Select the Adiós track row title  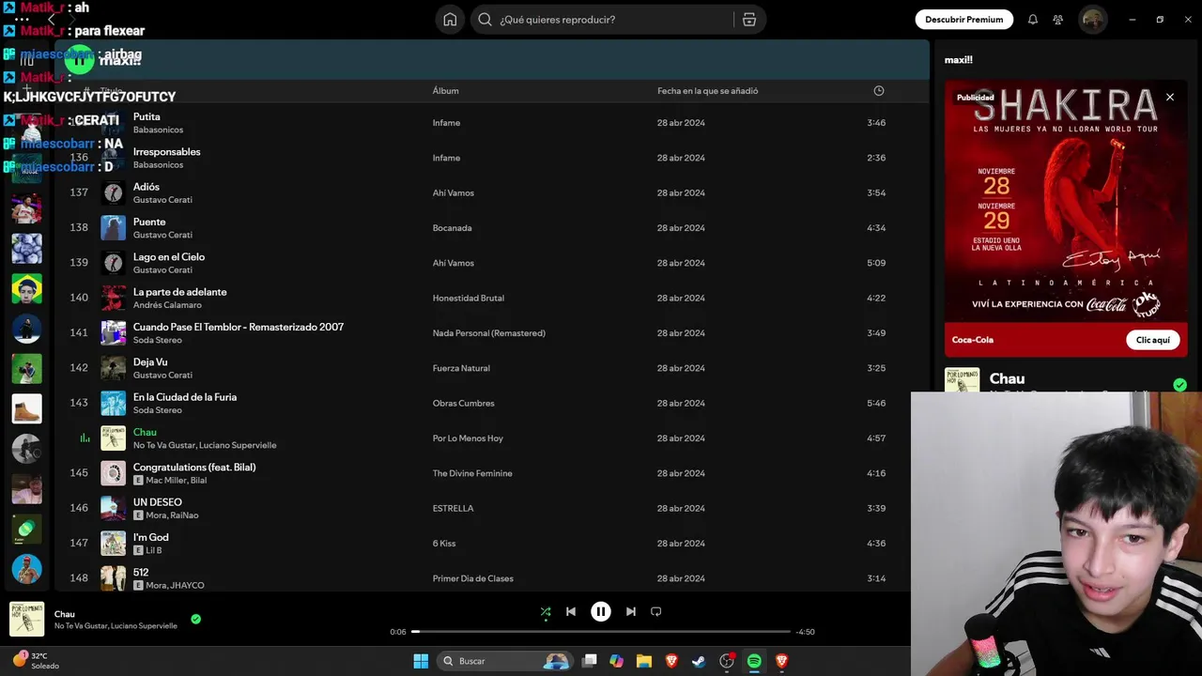tap(146, 187)
